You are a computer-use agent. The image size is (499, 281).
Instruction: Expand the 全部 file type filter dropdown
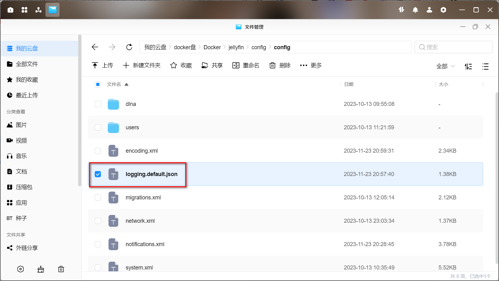coord(445,66)
